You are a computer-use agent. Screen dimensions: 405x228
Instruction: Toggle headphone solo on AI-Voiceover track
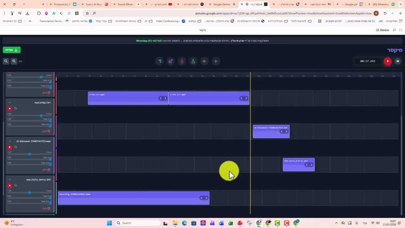(15, 147)
